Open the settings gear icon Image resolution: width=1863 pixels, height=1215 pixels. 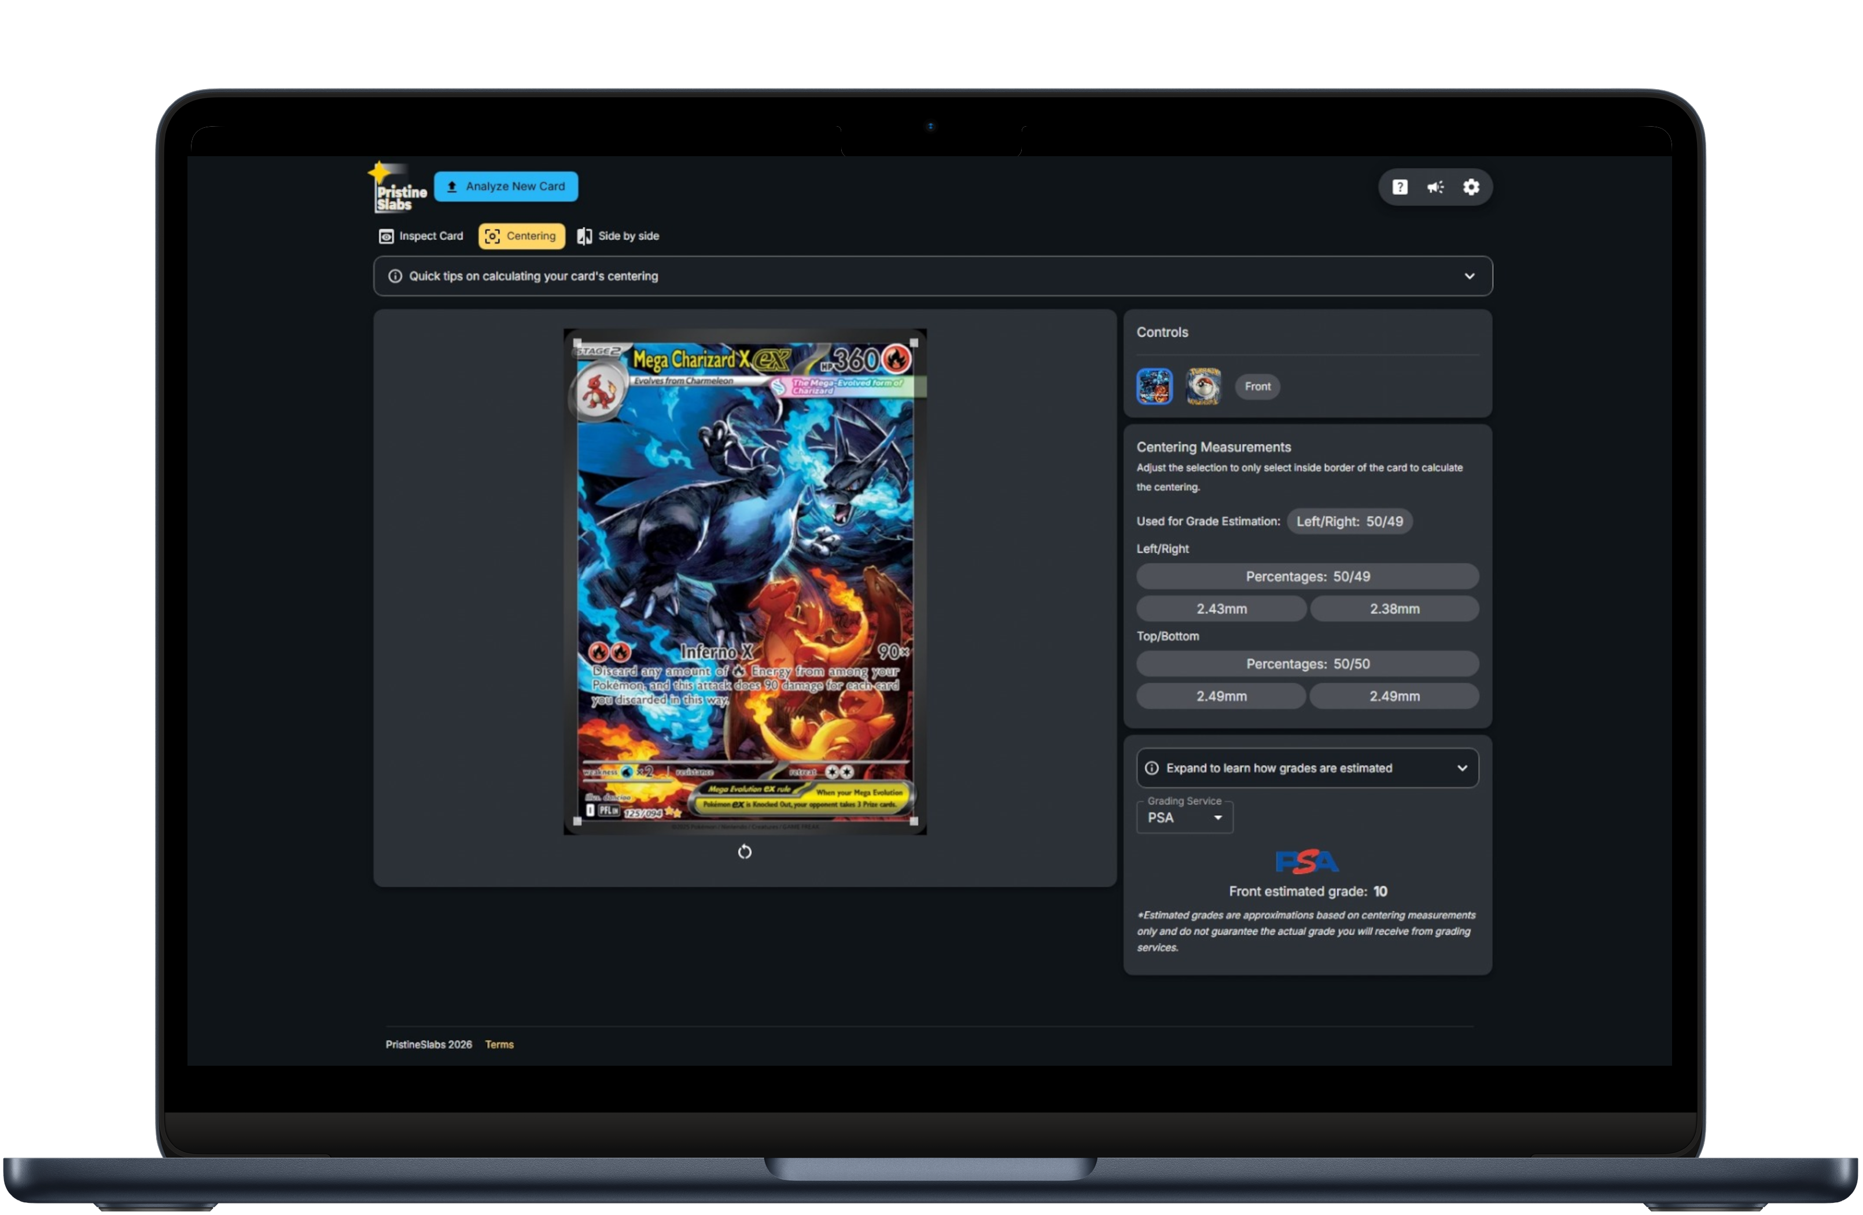pos(1471,187)
